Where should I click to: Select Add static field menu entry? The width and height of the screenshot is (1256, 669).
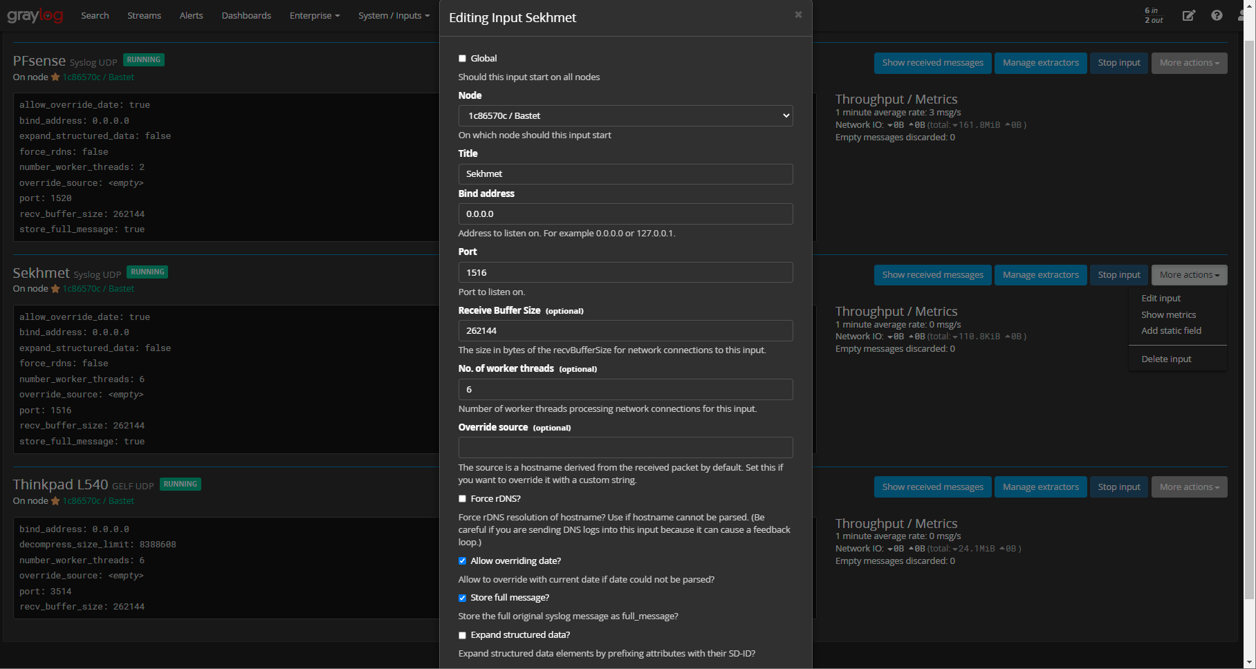click(x=1171, y=331)
